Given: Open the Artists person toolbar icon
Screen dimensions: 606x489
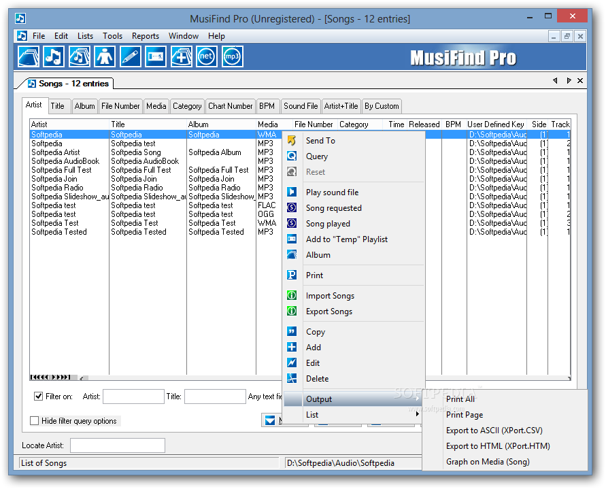Looking at the screenshot, I should click(105, 56).
